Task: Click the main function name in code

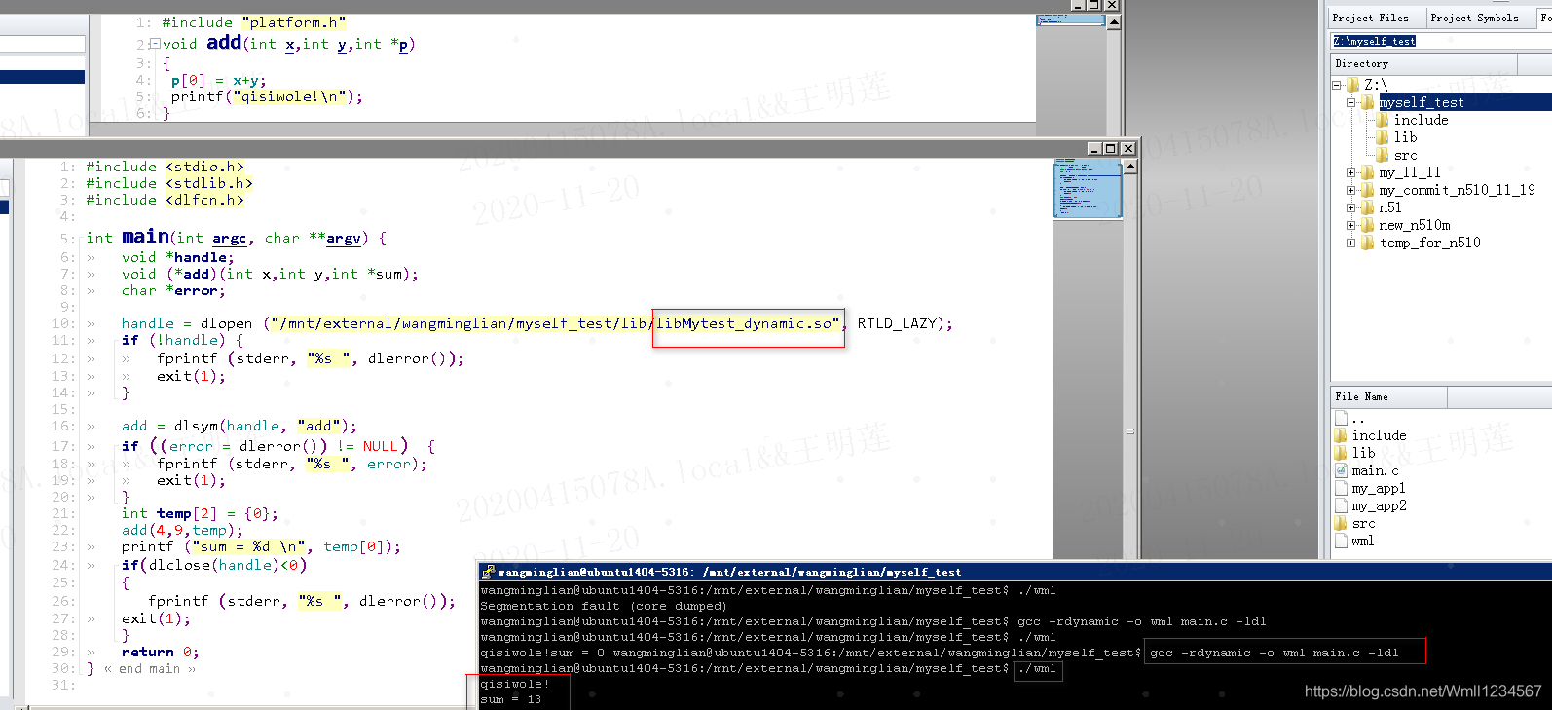Action: click(x=145, y=236)
